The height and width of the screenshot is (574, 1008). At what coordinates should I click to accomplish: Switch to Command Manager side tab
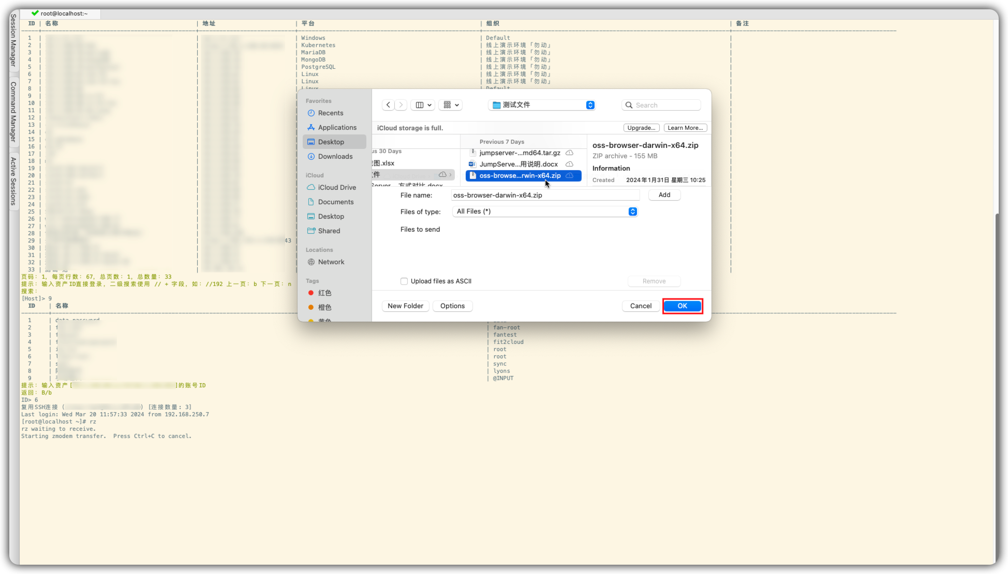13,112
